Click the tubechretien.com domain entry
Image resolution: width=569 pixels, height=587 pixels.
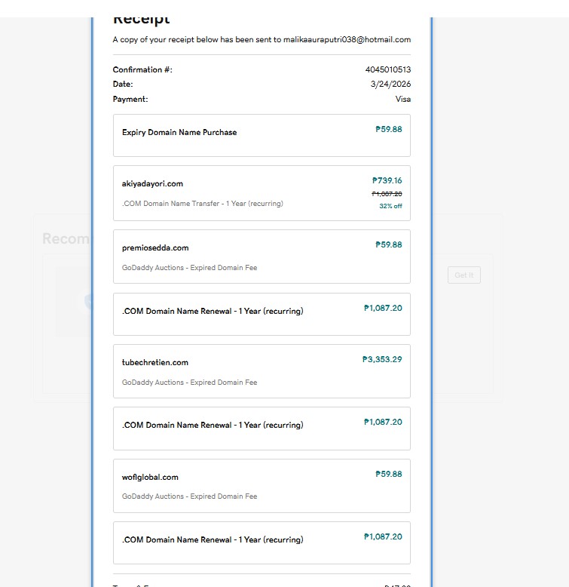pos(155,362)
